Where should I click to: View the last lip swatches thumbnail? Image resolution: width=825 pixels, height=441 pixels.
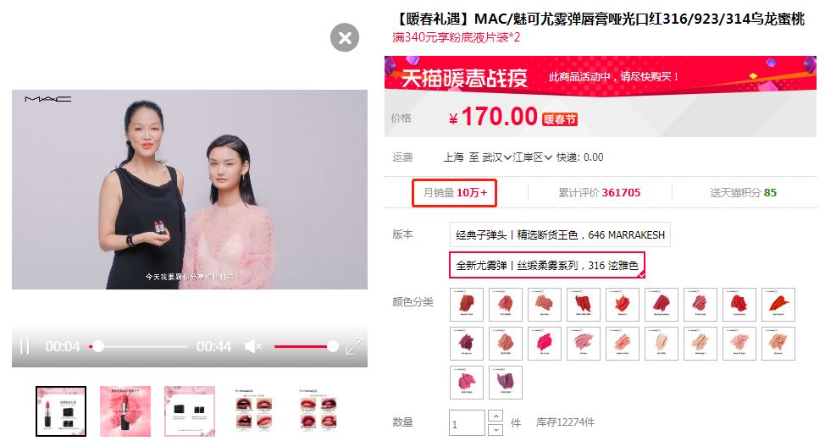tap(318, 411)
